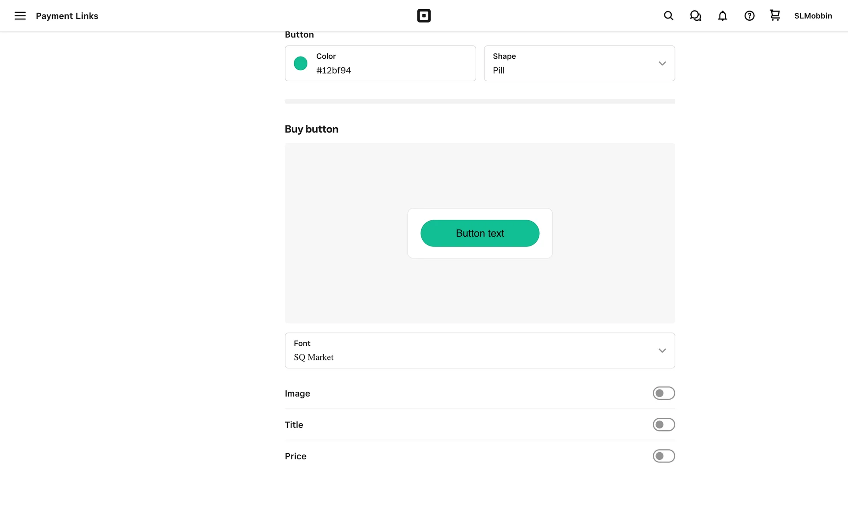The height and width of the screenshot is (530, 848).
Task: Open the help question mark icon
Action: (749, 16)
